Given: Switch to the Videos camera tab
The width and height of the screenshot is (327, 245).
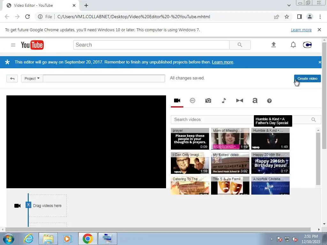Looking at the screenshot, I should point(177,100).
